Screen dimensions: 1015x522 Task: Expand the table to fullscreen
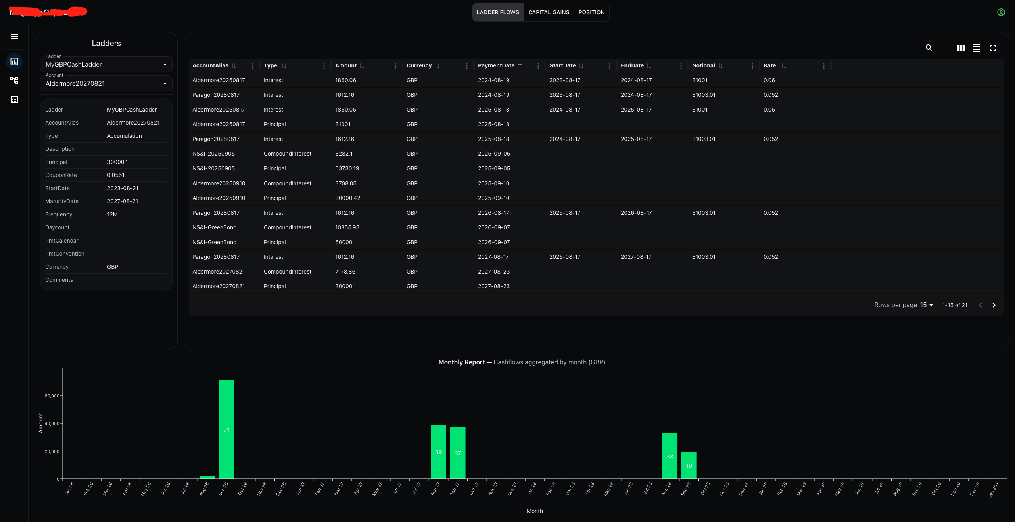click(x=994, y=48)
